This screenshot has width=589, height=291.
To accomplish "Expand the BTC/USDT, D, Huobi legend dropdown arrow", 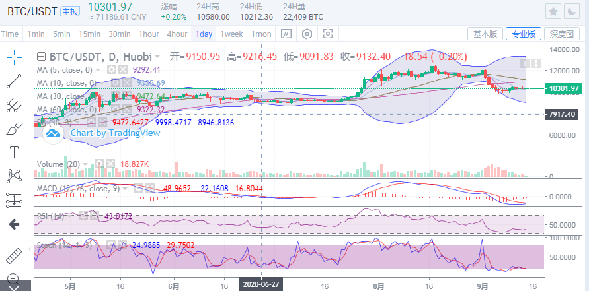I will click(157, 57).
